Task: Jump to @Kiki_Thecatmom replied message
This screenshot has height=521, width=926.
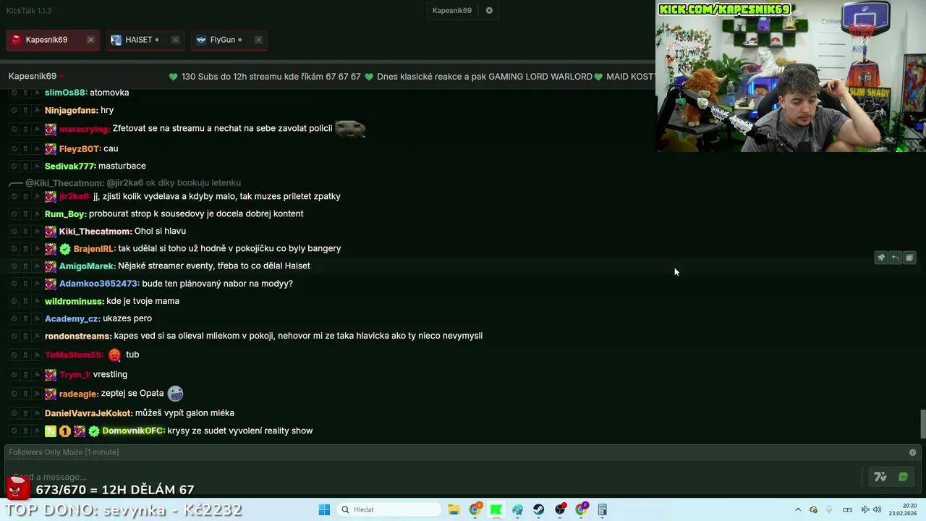Action: 133,183
